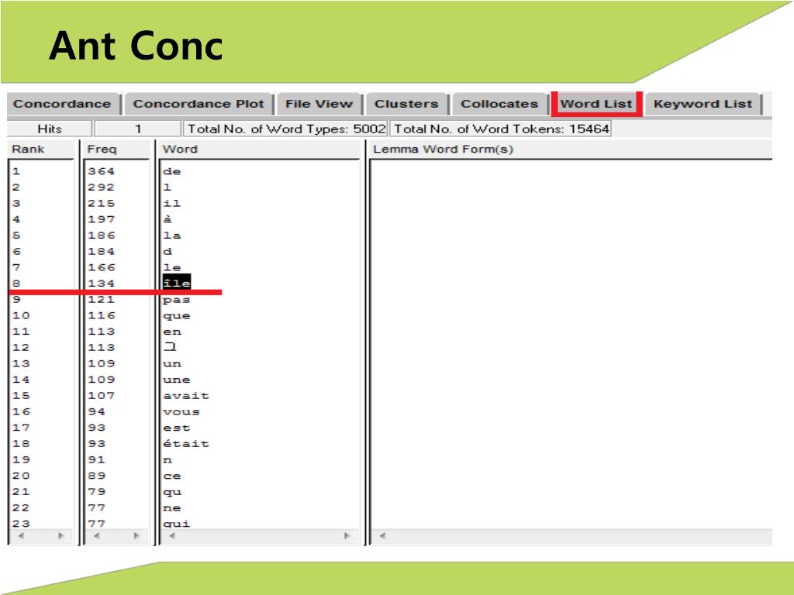Select the word 'une' in list
This screenshot has height=595, width=794.
coord(177,380)
